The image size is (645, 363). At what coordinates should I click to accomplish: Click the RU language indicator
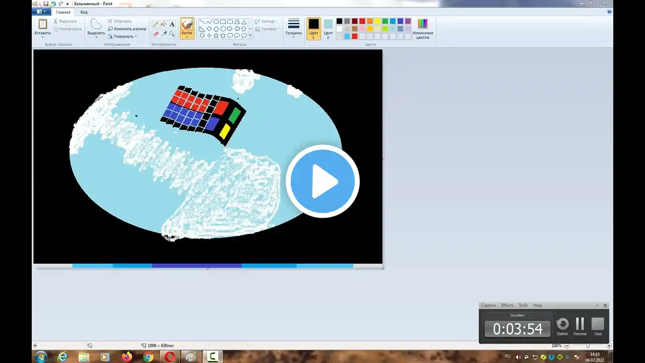tap(507, 356)
